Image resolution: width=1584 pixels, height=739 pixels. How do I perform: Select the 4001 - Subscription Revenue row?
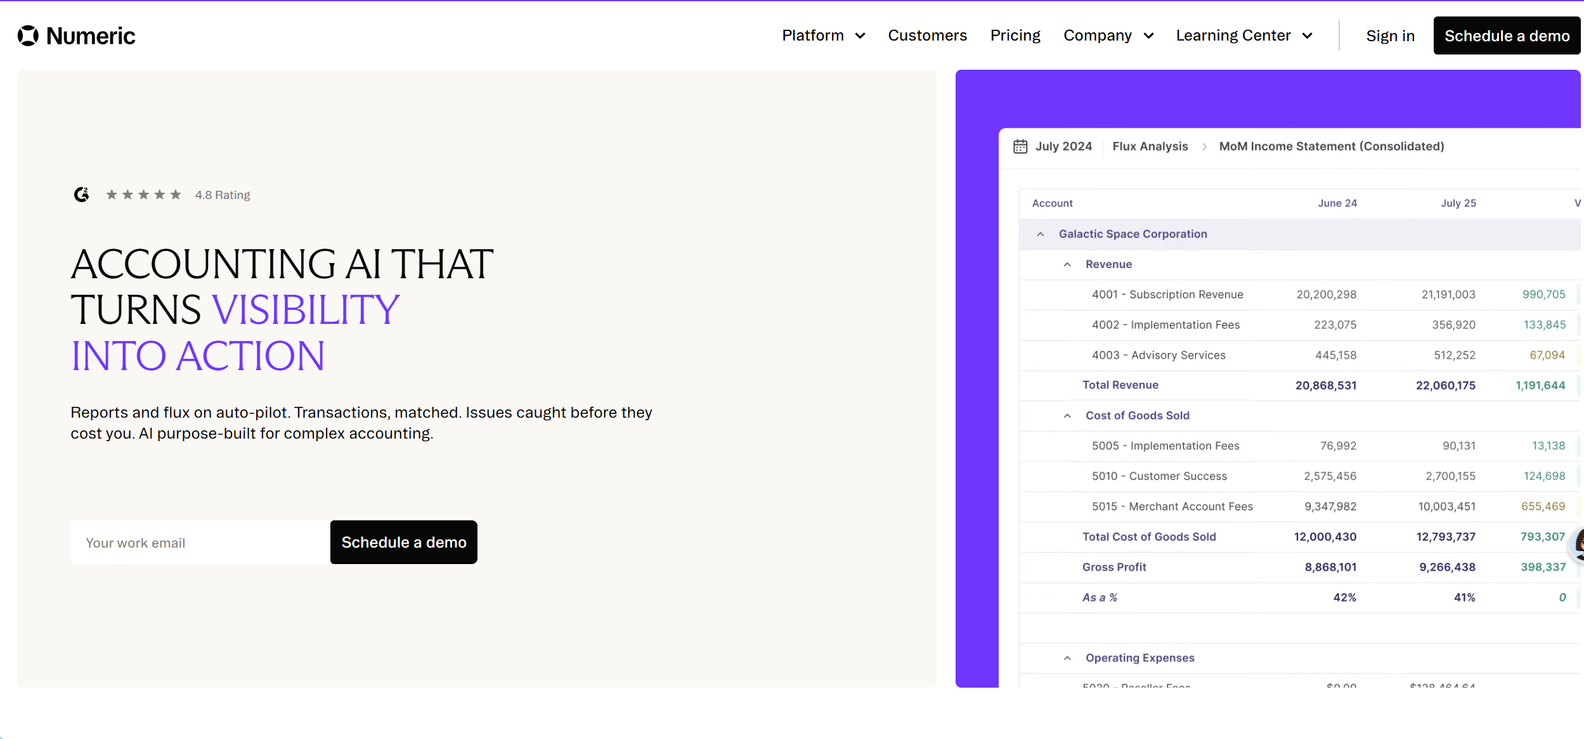pyautogui.click(x=1300, y=295)
